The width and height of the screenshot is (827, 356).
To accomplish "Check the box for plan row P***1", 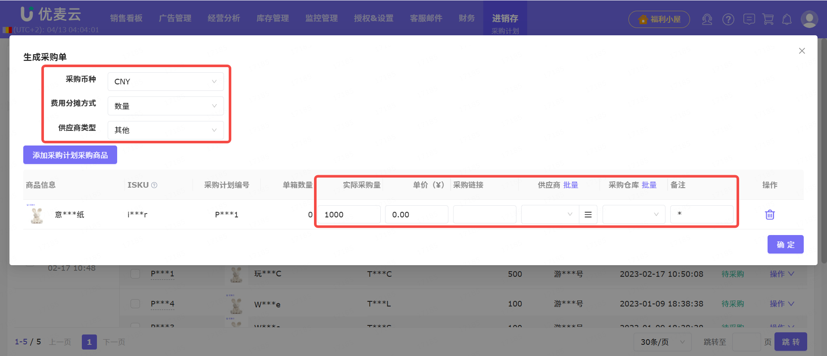I will 135,274.
